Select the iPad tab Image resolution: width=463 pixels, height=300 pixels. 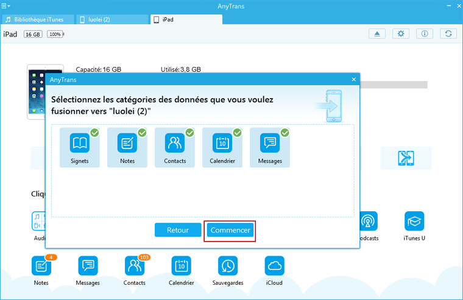click(186, 19)
